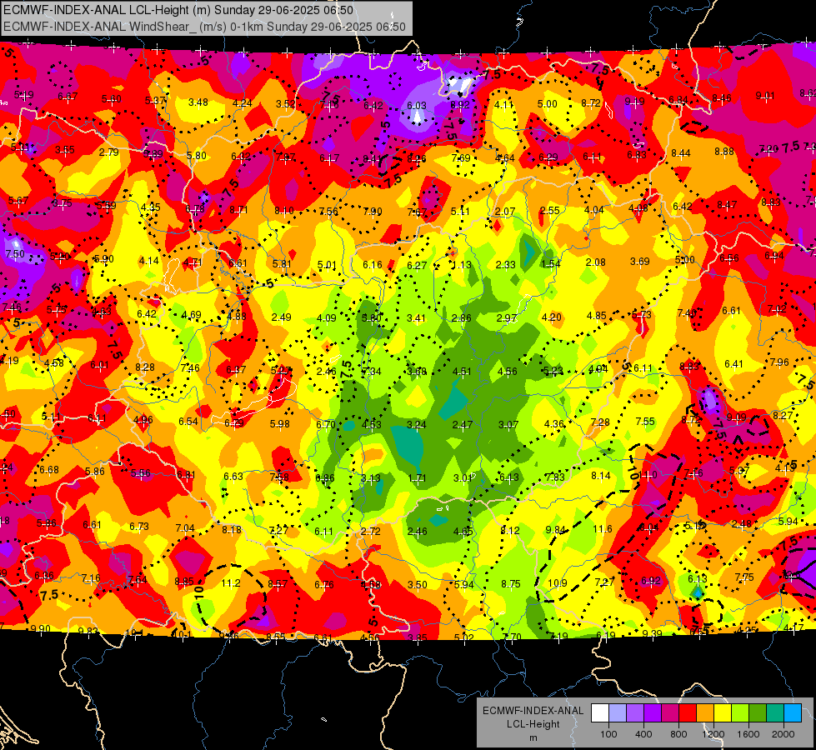Click wind shear value 9.09
Viewport: 816px width, 750px height.
click(736, 417)
